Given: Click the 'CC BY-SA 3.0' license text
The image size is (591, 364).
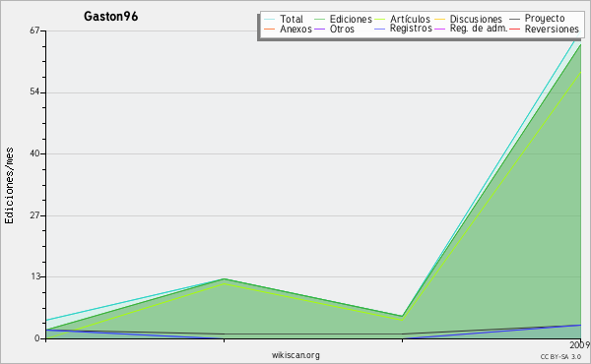Looking at the screenshot, I should 560,357.
